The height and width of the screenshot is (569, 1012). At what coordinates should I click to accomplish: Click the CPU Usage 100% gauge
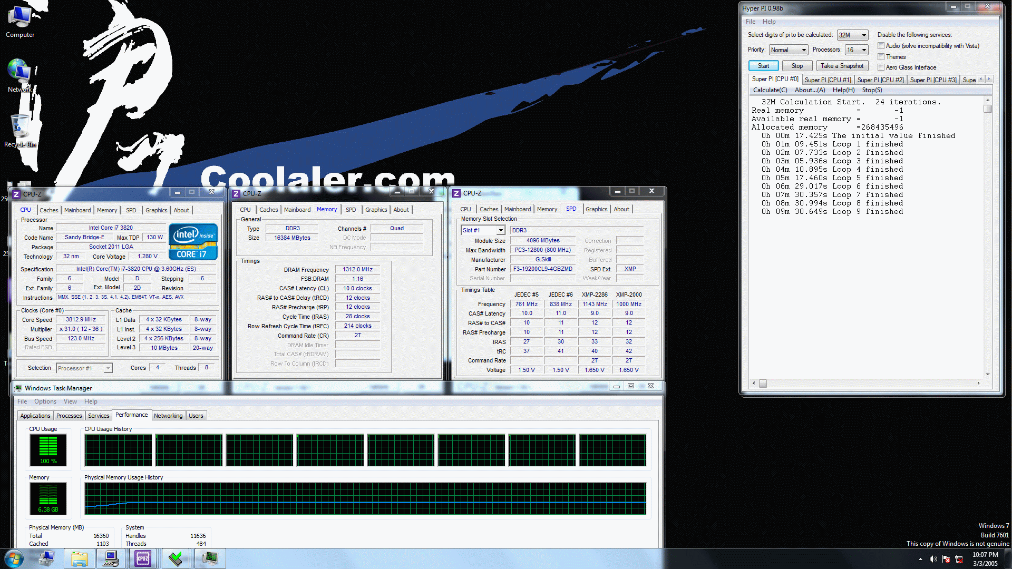(x=48, y=449)
